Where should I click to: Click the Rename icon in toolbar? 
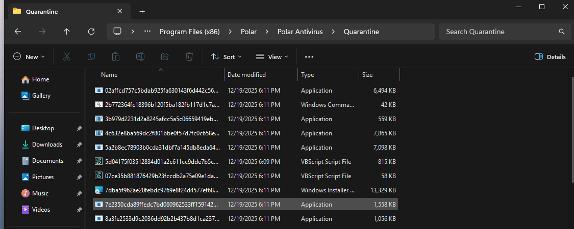[140, 56]
